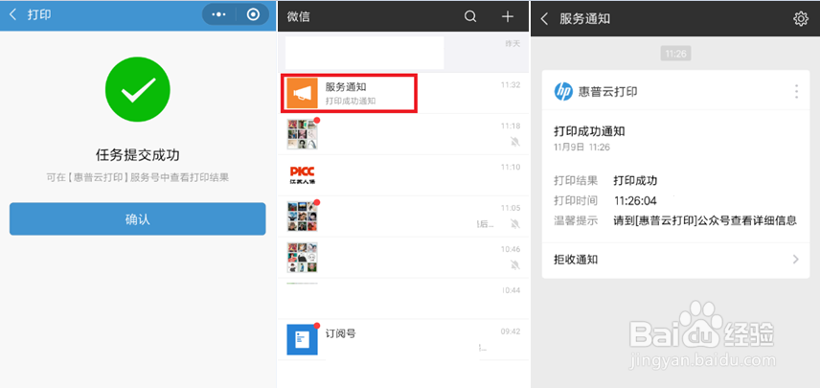820x388 pixels.
Task: Tap the plus icon in WeChat header
Action: click(x=508, y=16)
